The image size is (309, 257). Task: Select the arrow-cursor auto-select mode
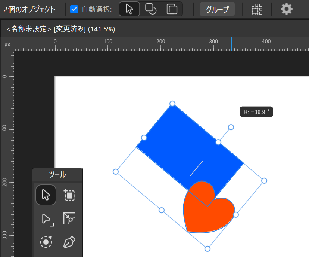[x=129, y=9]
